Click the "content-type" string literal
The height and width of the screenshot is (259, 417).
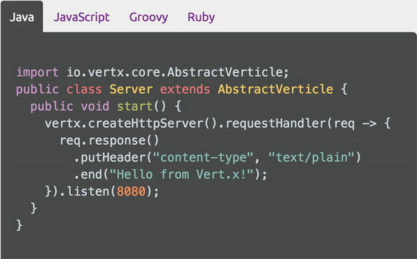point(203,158)
